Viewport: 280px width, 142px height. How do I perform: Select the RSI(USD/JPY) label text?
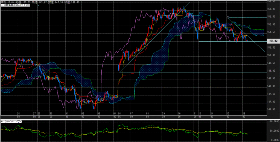[8, 121]
